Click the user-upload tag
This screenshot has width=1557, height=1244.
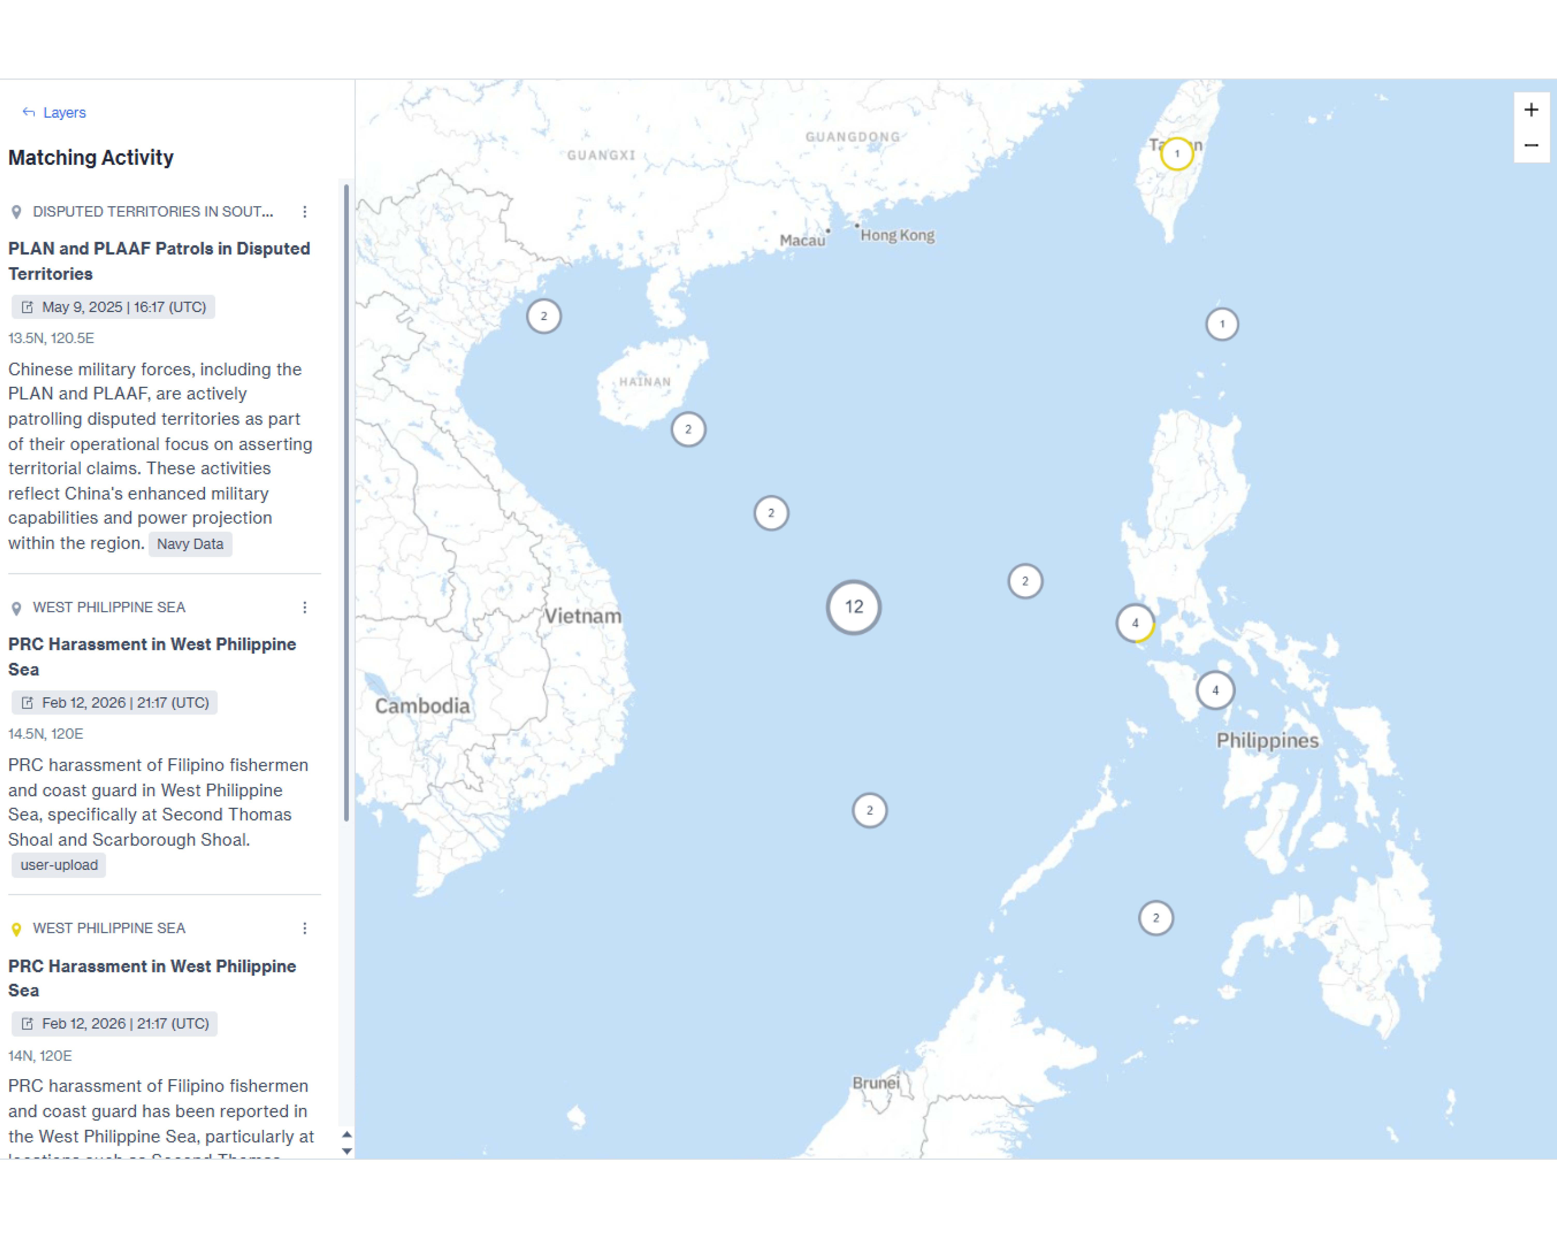coord(58,865)
